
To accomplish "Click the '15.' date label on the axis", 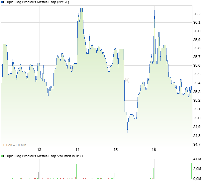I will (116, 150).
